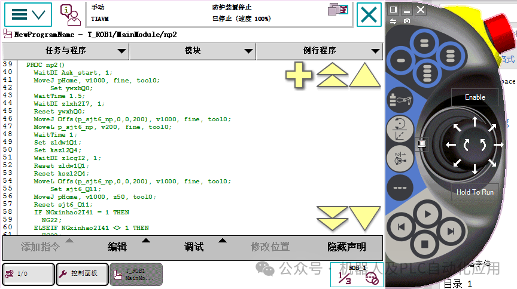
Task: Page down with double down arrow
Action: click(332, 218)
